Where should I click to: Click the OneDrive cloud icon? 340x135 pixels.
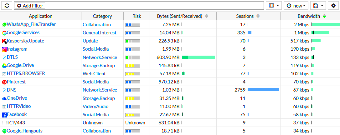4,98
